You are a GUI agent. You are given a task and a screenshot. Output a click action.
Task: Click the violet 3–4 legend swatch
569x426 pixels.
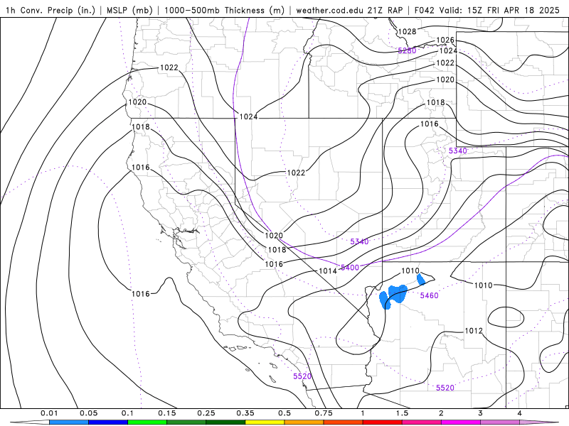pos(500,422)
